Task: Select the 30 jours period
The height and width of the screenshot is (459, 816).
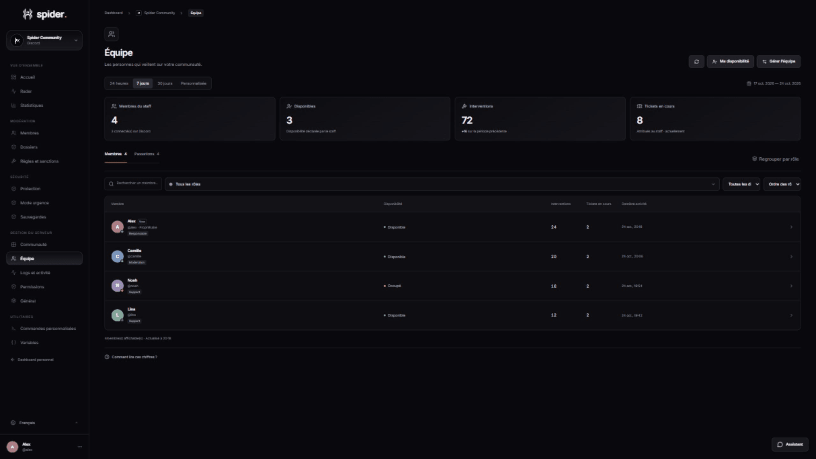Action: pos(165,84)
